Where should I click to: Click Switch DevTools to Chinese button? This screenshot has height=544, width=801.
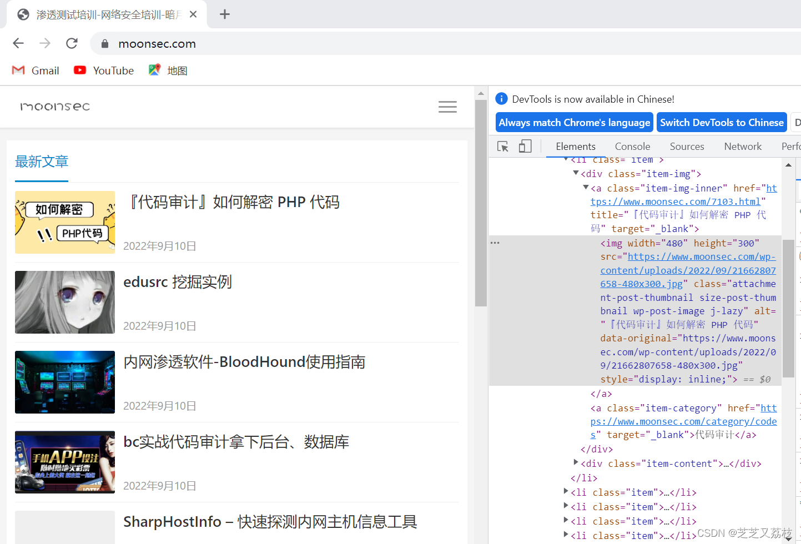click(722, 123)
